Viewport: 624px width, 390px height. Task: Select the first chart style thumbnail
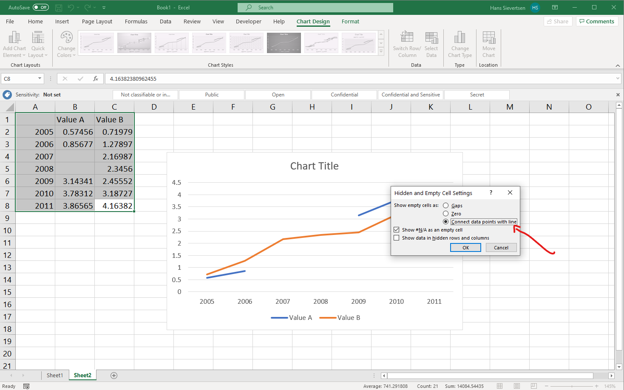[97, 43]
